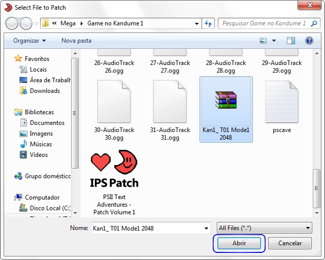Select file 26-AudioTrack 26.ogg
The image size is (325, 260).
click(114, 61)
